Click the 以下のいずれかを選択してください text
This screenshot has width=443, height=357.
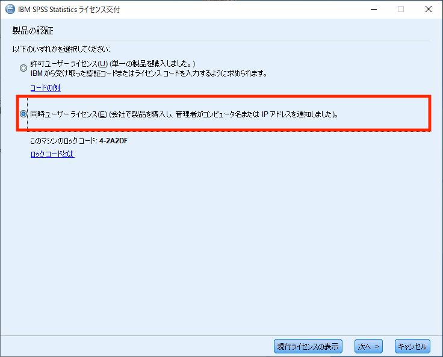click(x=61, y=49)
